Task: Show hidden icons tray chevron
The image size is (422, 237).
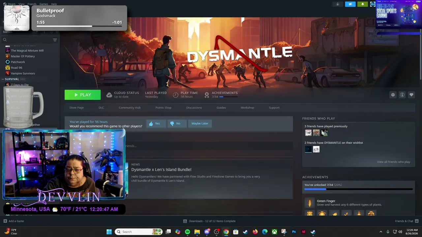Action: [381, 232]
